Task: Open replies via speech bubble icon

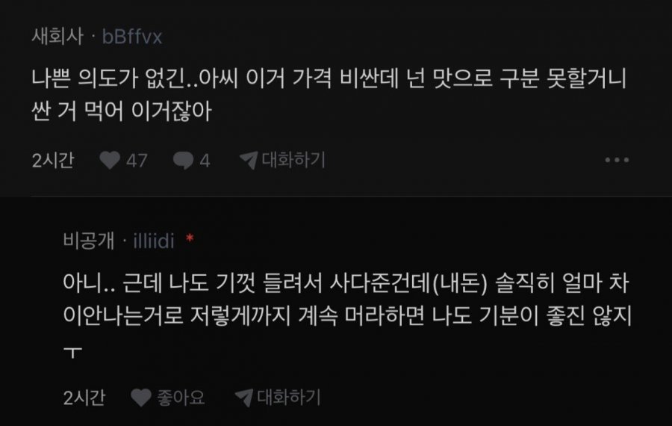Action: 183,161
